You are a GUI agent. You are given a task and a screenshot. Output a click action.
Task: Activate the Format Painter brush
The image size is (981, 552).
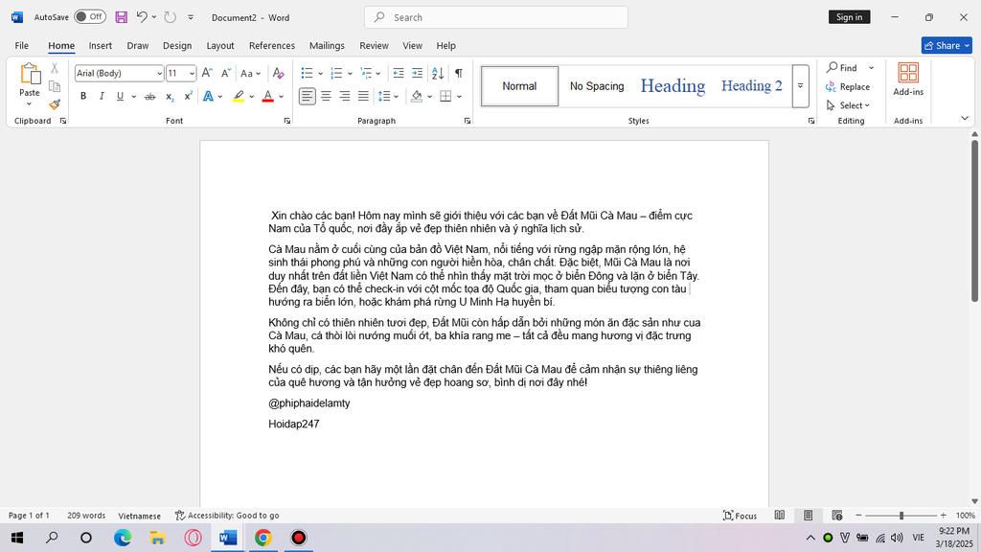(55, 103)
